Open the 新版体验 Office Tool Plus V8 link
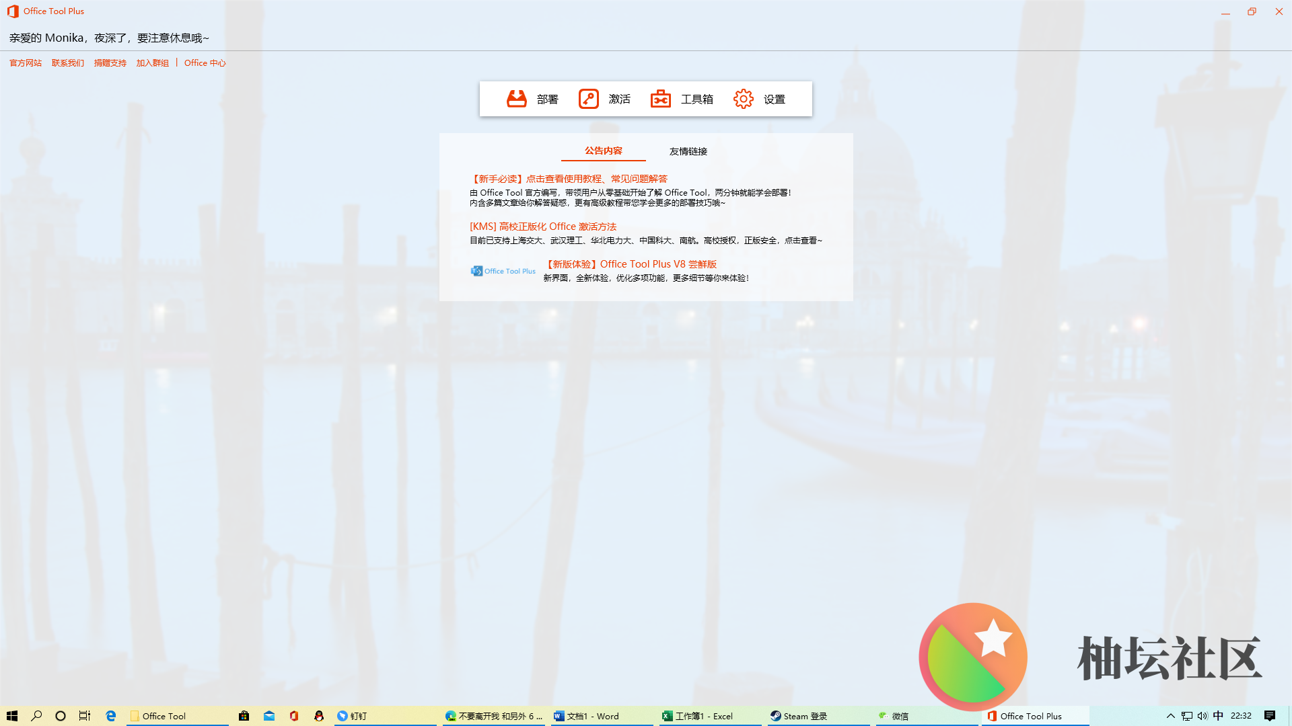Screen dimensions: 1292x726 [631, 264]
